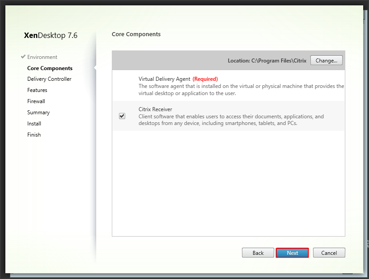
Task: Jump to the Features step
Action: tap(37, 90)
